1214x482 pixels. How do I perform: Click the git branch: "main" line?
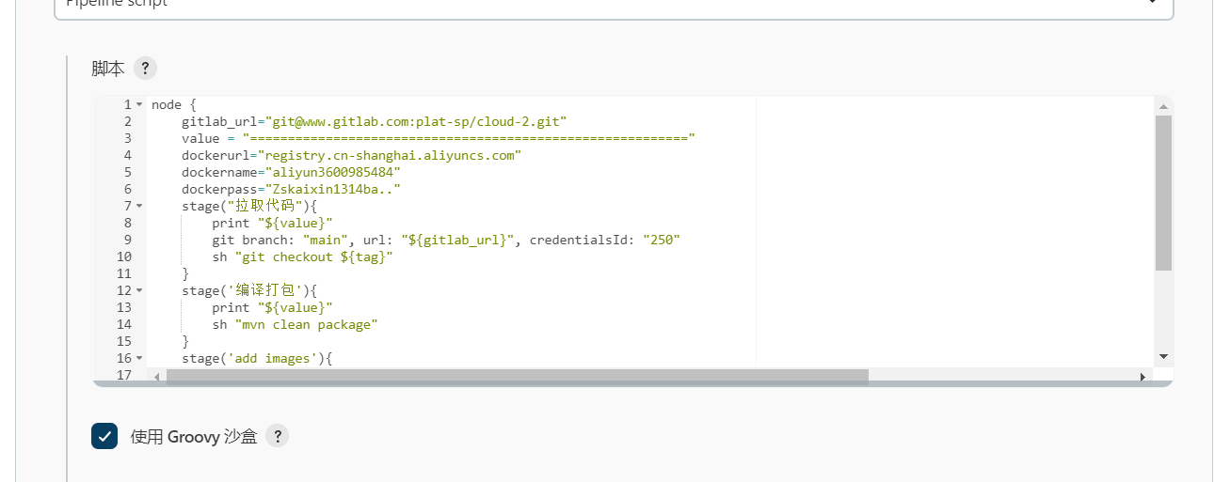coord(446,240)
